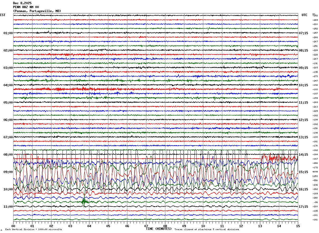This screenshot has width=319, height=233.
Task: Click the "UTC" column header
Action: [x=304, y=15]
